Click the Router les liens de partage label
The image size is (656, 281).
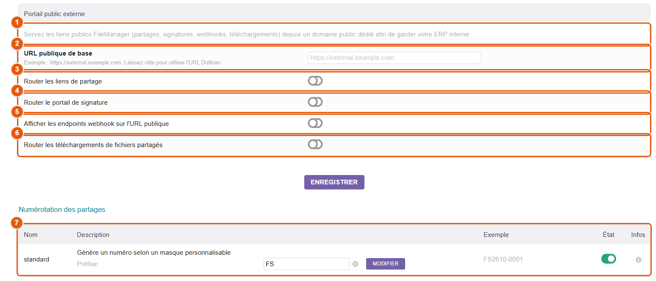tap(63, 81)
